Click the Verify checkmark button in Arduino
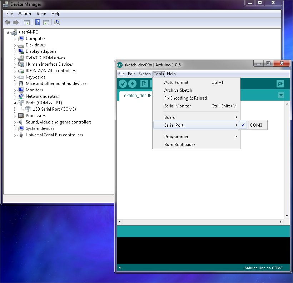The width and height of the screenshot is (293, 283). point(123,84)
